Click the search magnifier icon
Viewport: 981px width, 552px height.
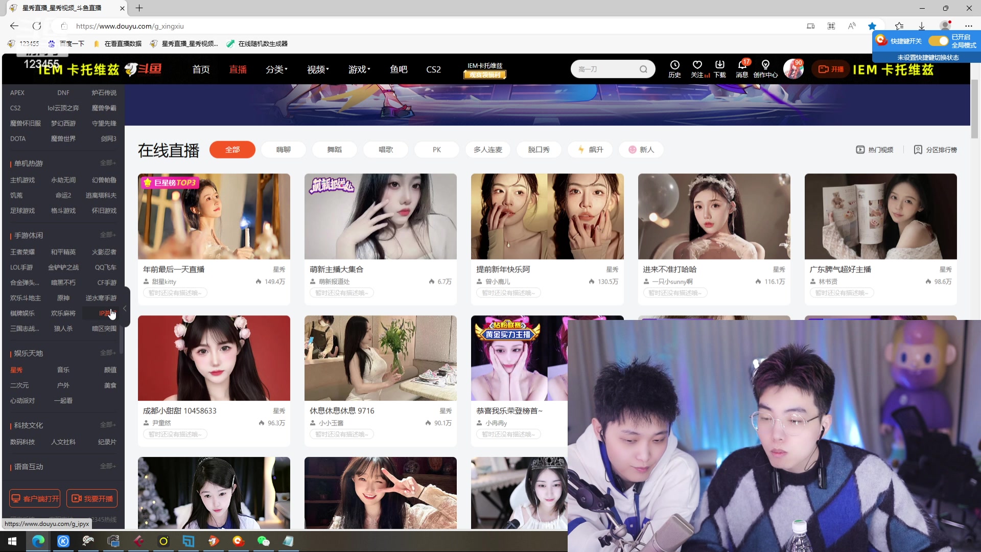click(x=643, y=68)
